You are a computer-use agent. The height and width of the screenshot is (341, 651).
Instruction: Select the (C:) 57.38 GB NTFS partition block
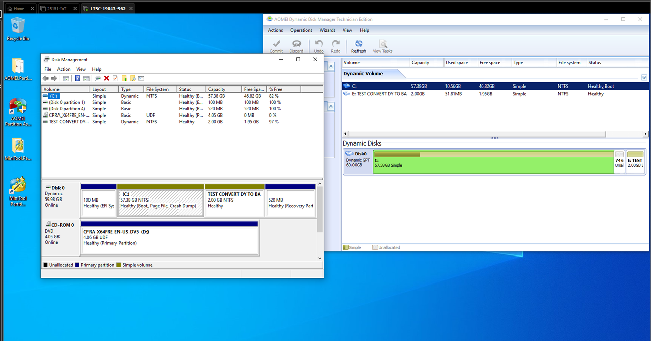[161, 201]
